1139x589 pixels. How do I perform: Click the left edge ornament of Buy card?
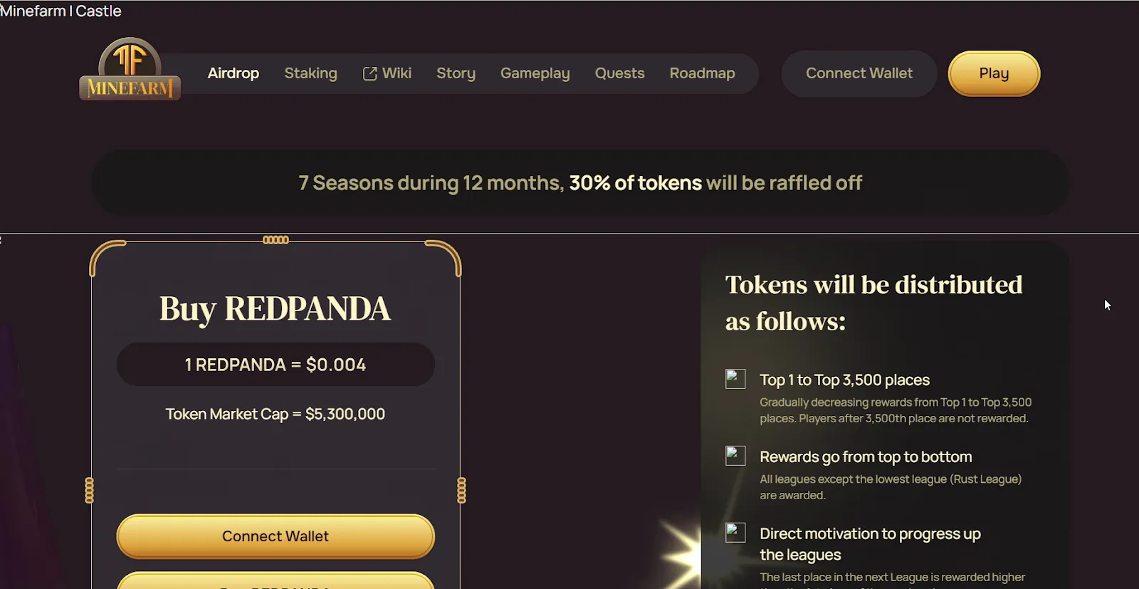click(89, 490)
